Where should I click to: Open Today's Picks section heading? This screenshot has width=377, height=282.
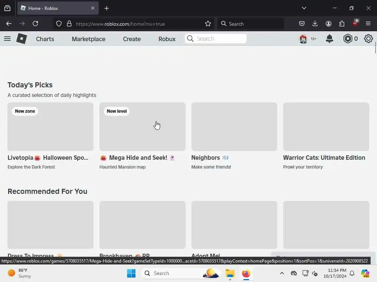click(x=30, y=85)
